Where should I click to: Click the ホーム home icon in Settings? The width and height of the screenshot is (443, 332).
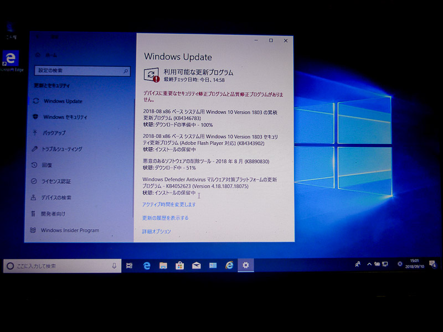38,55
